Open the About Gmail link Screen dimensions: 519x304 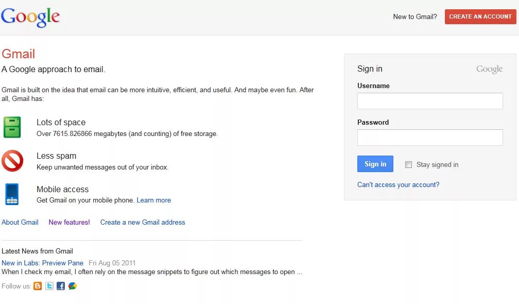(20, 222)
